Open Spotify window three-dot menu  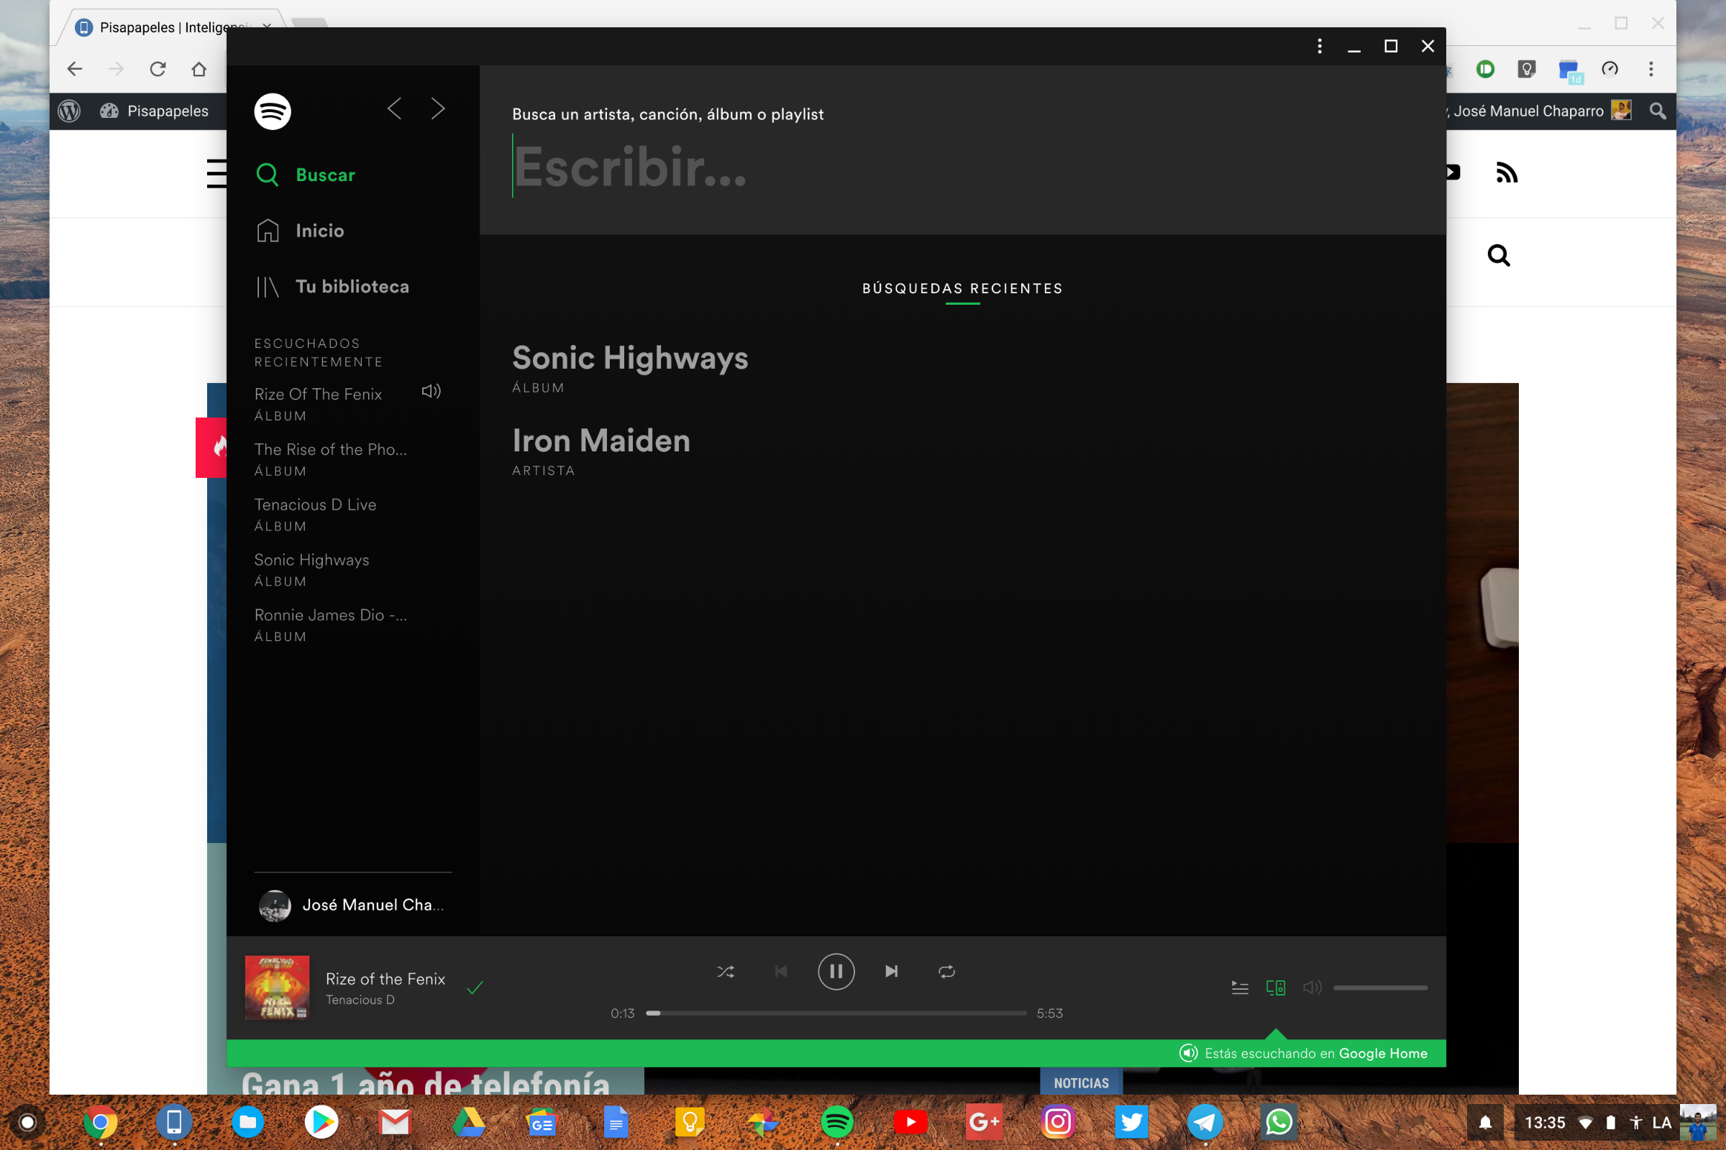(1320, 46)
